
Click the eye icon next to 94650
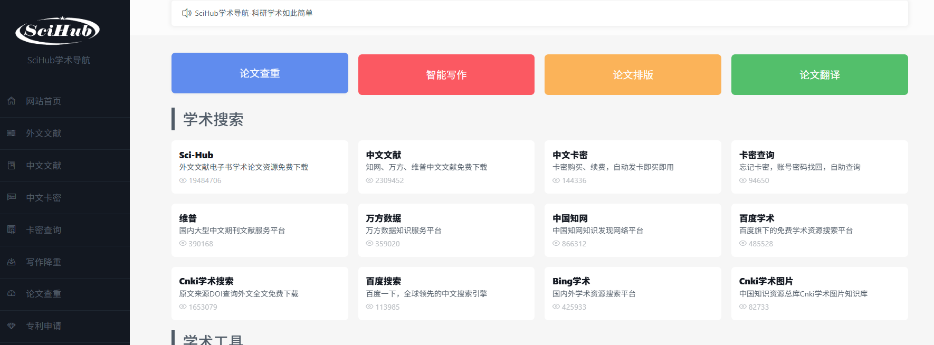[743, 180]
